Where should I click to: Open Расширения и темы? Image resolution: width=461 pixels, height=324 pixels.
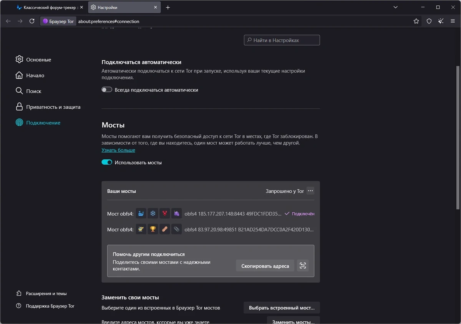[x=41, y=293]
